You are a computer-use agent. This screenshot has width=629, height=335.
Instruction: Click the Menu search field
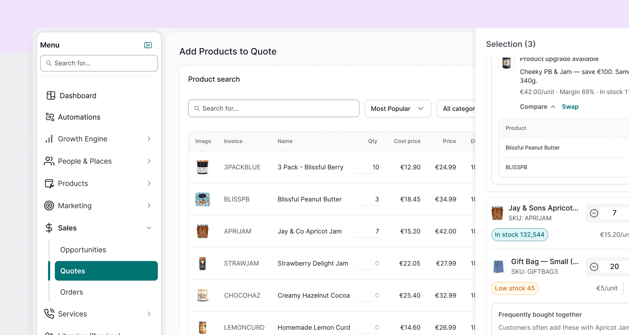99,63
